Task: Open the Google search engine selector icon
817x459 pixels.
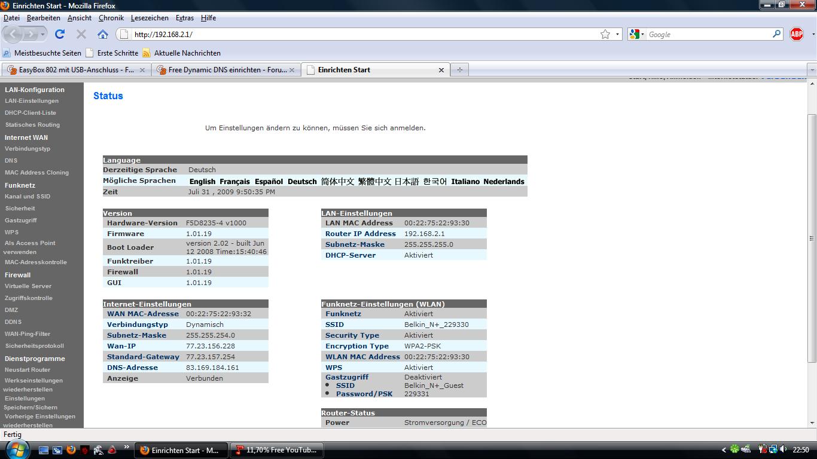Action: (635, 35)
